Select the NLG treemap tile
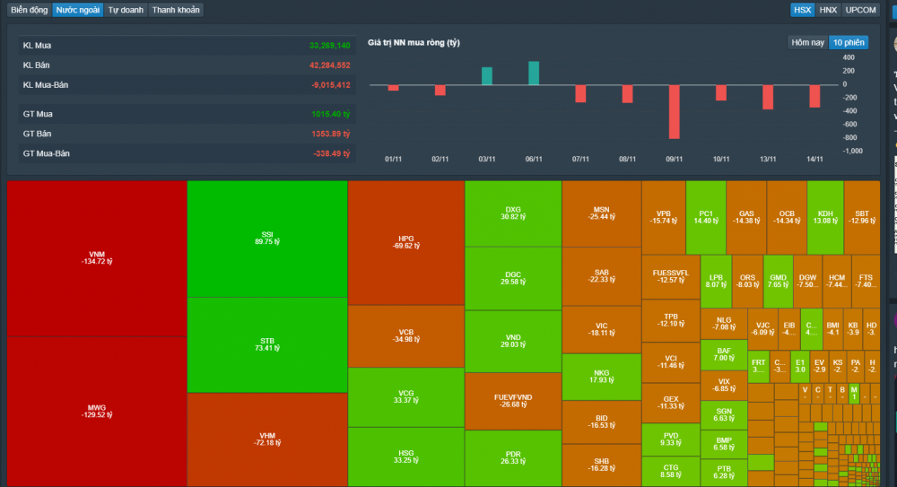Screen dimensions: 897x487 click(724, 324)
